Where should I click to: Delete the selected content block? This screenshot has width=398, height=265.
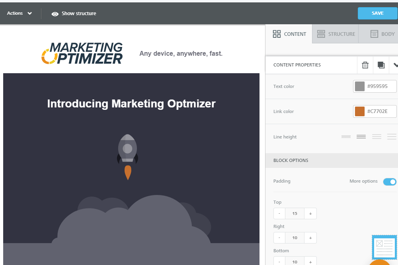pyautogui.click(x=365, y=65)
